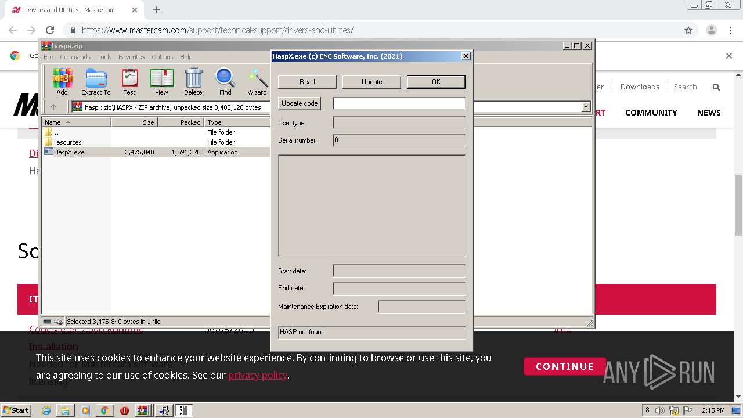Open the WinRAR Tools menu
This screenshot has width=743, height=418.
[104, 57]
